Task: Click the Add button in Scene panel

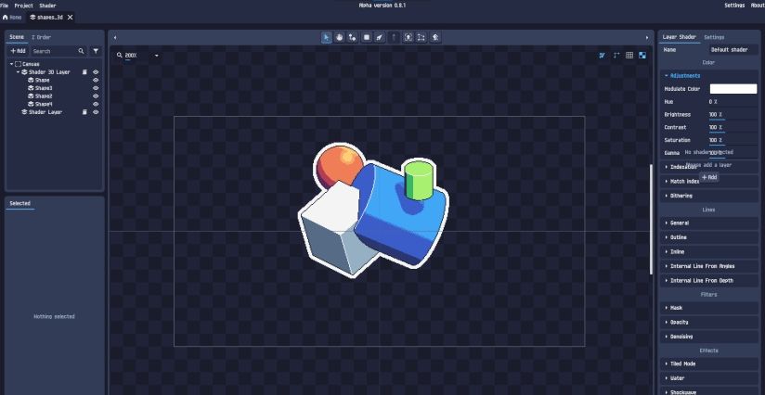Action: pos(18,51)
